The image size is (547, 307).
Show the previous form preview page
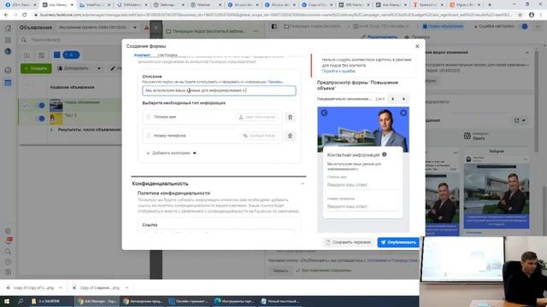coord(393,99)
